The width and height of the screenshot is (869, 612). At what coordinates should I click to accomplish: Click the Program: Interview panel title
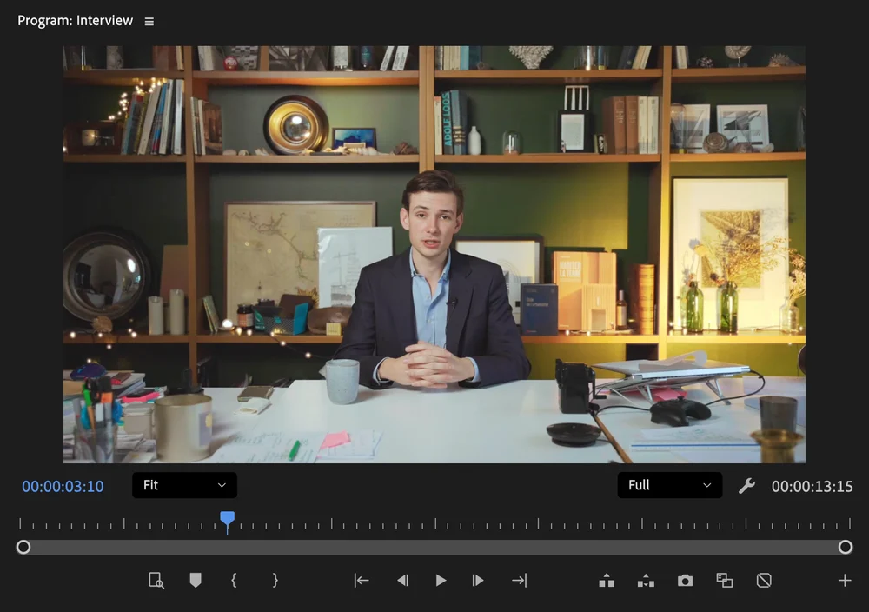tap(75, 21)
